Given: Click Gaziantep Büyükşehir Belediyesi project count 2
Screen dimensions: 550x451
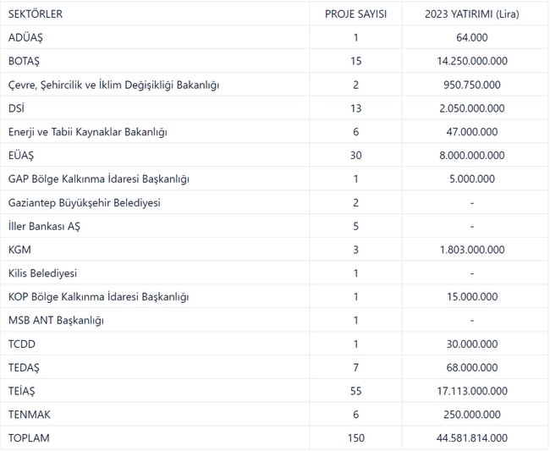Looking at the screenshot, I should click(355, 203).
